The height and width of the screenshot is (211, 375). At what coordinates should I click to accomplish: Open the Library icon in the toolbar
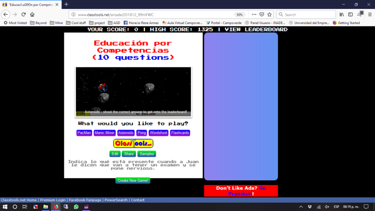tap(342, 15)
